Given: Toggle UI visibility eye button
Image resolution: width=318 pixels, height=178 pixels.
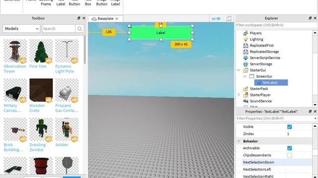Looking at the screenshot, I should coord(216,19).
